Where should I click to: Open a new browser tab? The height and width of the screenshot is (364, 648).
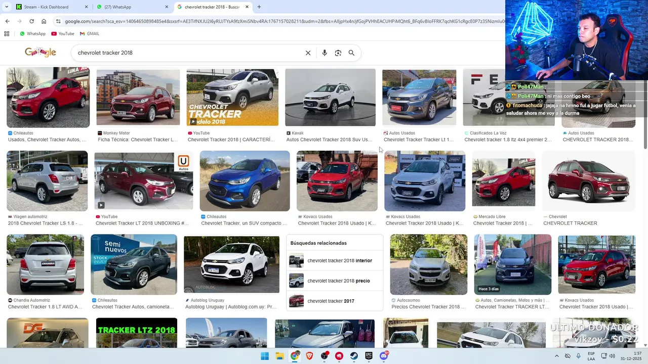259,7
